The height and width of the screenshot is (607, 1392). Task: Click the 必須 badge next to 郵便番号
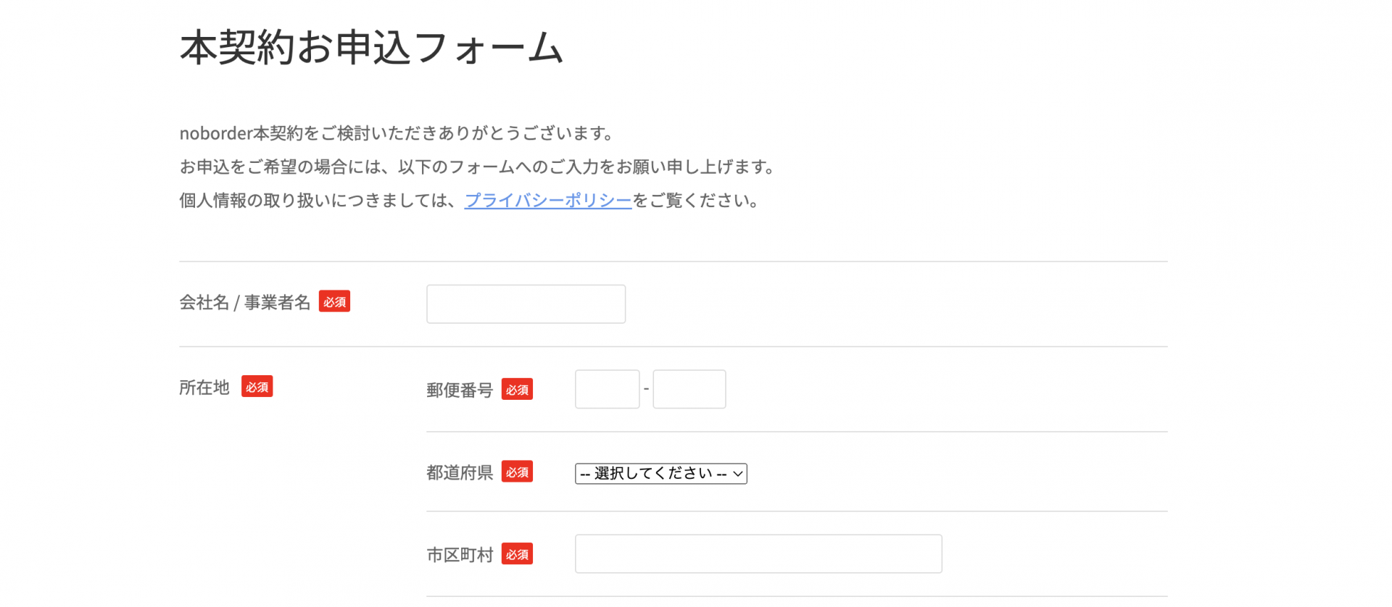coord(517,389)
